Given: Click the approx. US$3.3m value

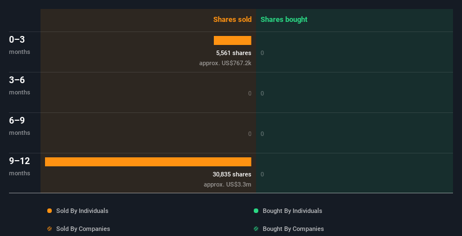Looking at the screenshot, I should click(x=227, y=184).
